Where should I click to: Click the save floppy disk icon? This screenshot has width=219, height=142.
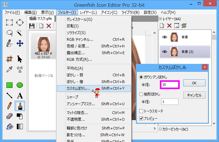point(32,26)
